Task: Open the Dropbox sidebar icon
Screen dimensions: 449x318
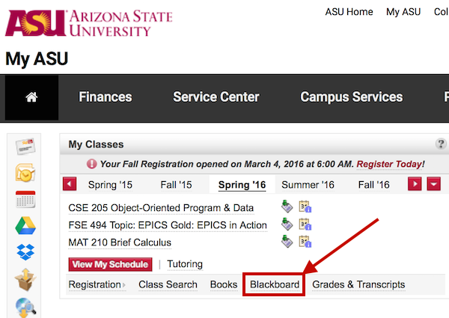Action: point(25,253)
